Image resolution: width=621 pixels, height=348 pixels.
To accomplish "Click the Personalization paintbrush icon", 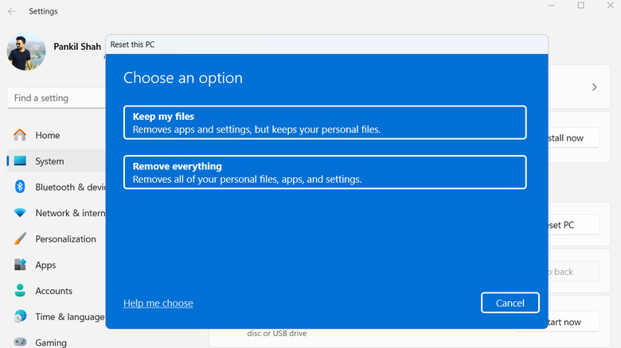I will coord(20,239).
